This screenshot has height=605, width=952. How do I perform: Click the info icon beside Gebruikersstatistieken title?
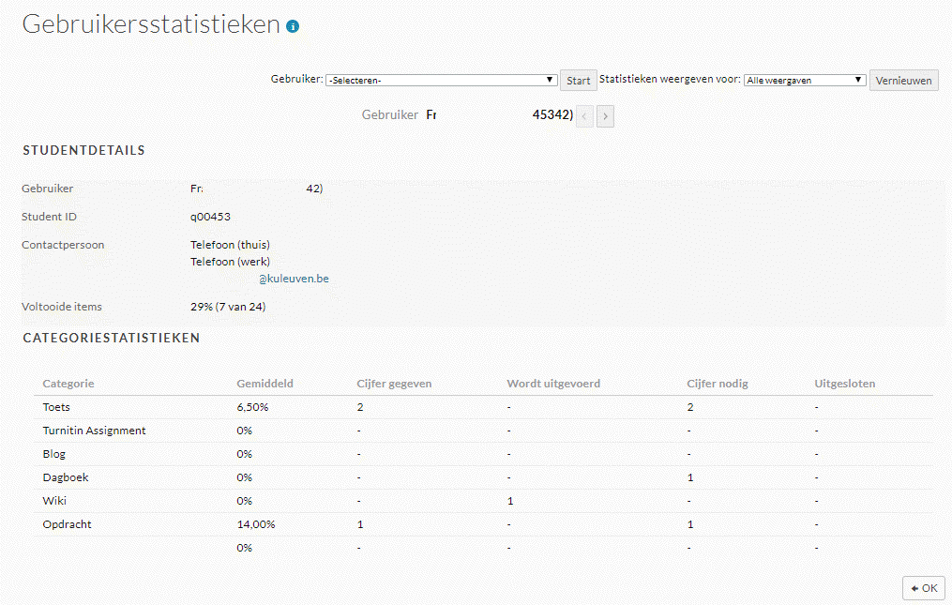pos(293,26)
